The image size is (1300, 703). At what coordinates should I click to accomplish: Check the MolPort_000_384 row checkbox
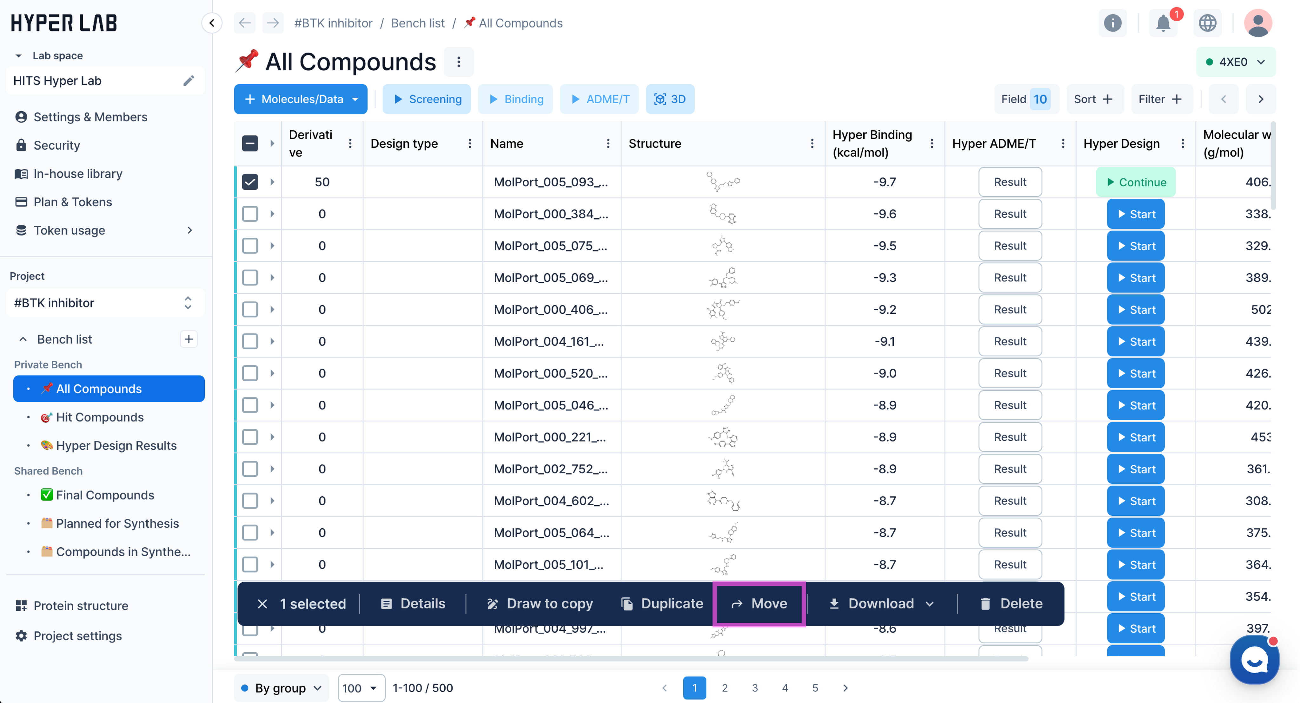(x=250, y=214)
